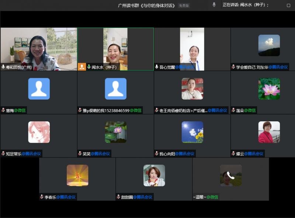Screen dimensions: 295x218
Task: Click the pink lotus avatar of 莲朵
Action: pyautogui.click(x=269, y=89)
